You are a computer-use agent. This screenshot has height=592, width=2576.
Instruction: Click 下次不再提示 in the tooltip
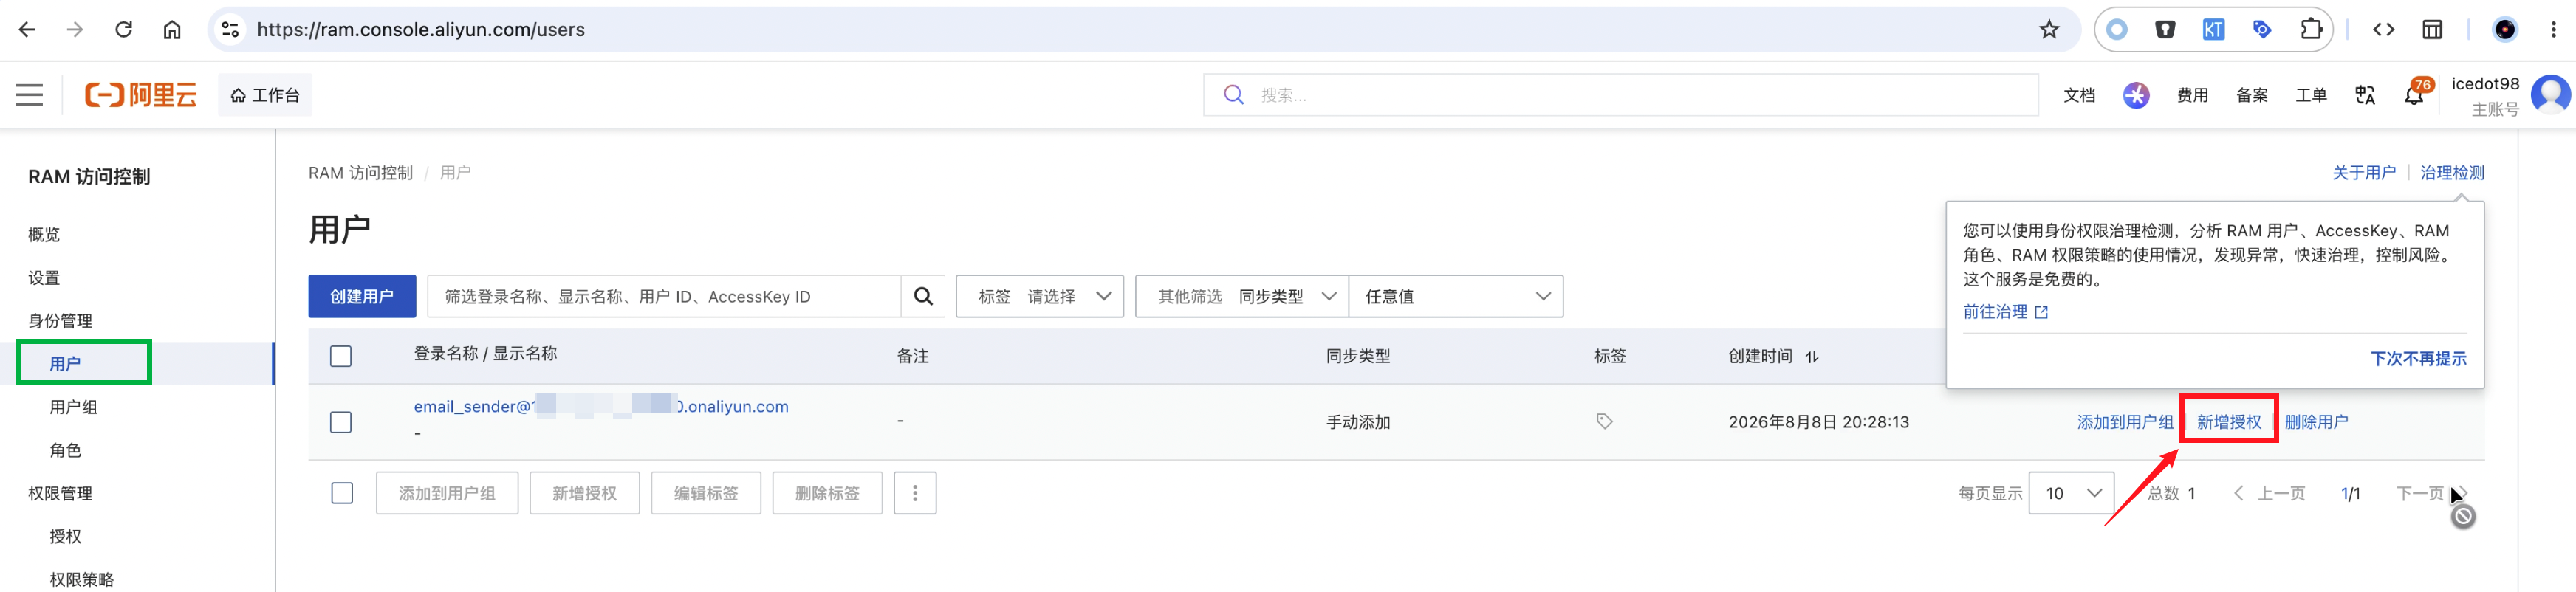pyautogui.click(x=2418, y=358)
